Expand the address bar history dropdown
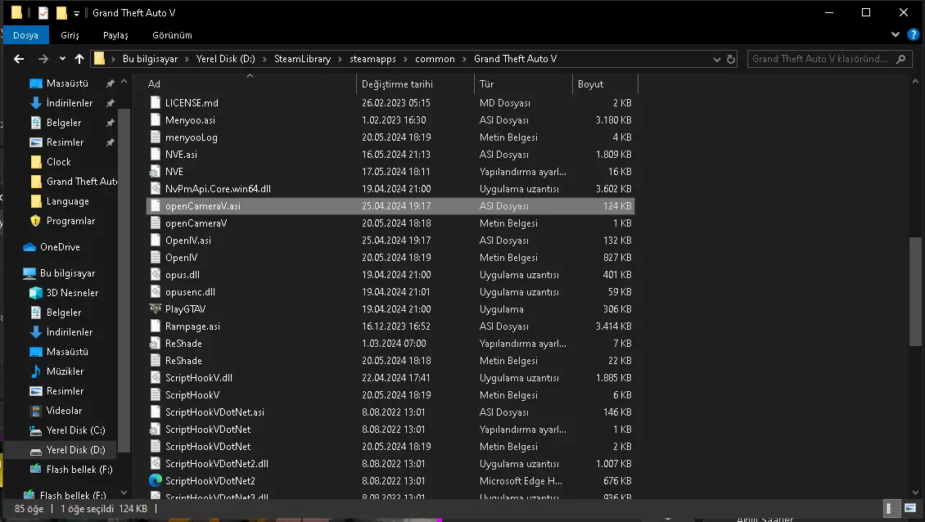 (x=717, y=60)
